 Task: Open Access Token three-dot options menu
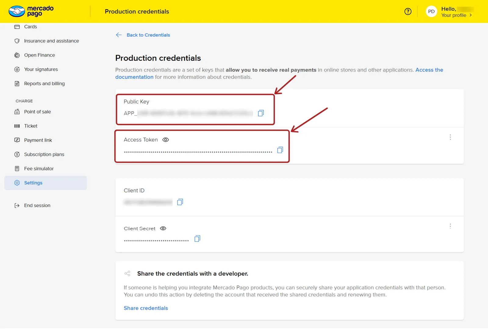pos(450,137)
